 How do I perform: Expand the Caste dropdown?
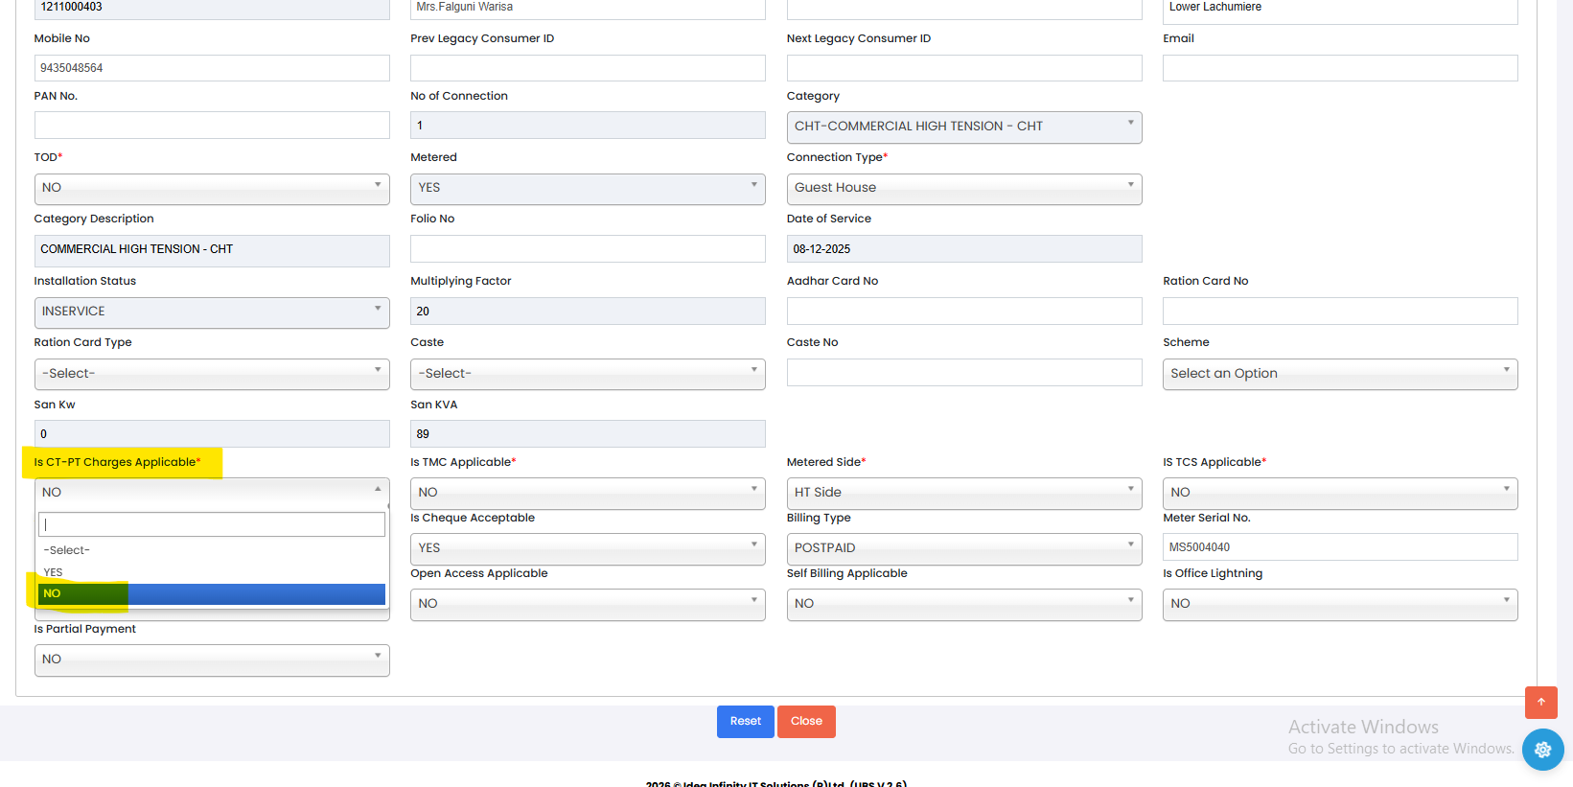pyautogui.click(x=587, y=374)
